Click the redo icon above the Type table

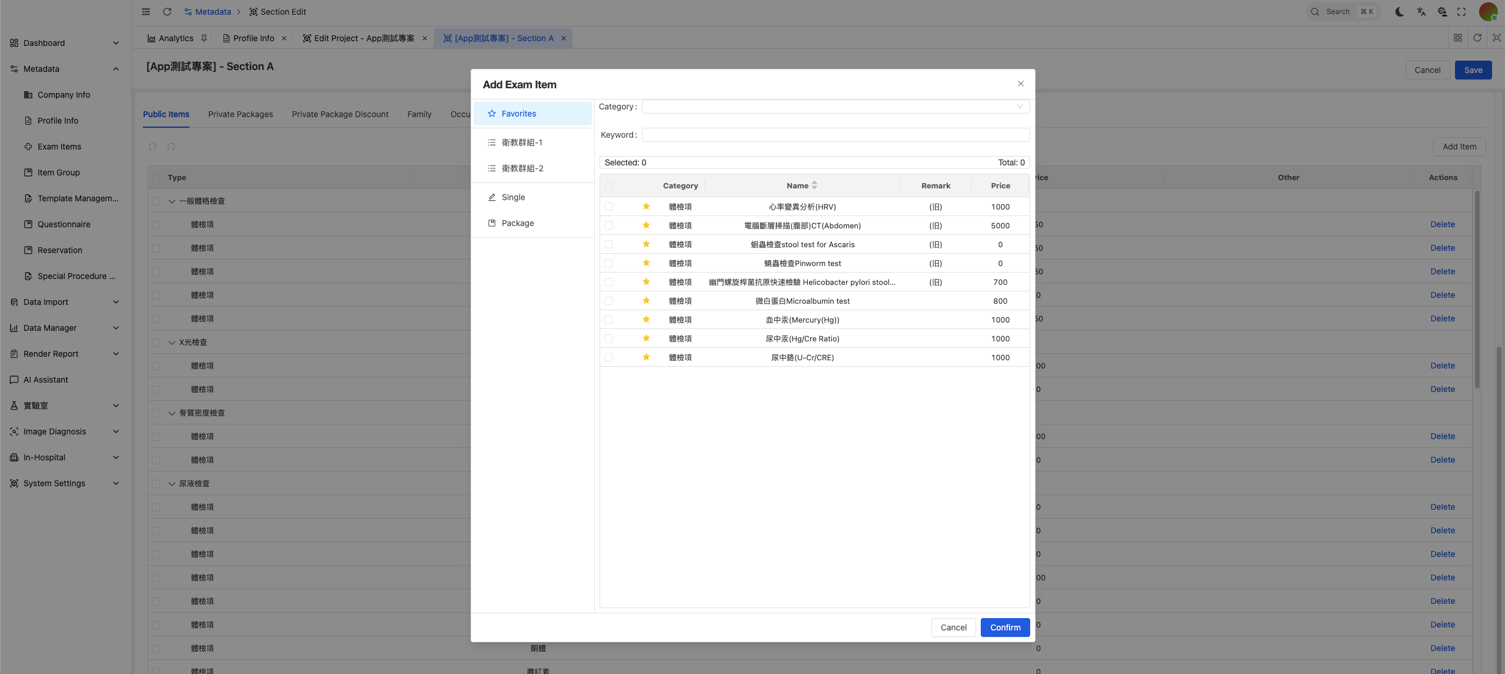[171, 147]
